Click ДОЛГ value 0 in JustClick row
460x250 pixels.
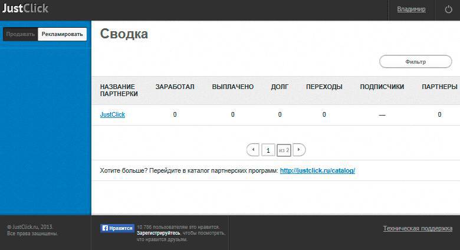[x=280, y=115]
